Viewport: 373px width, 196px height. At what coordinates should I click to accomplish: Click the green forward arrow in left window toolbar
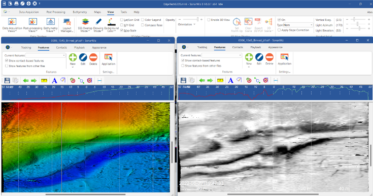(34, 81)
